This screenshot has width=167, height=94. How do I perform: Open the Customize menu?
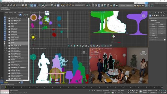click(61, 3)
